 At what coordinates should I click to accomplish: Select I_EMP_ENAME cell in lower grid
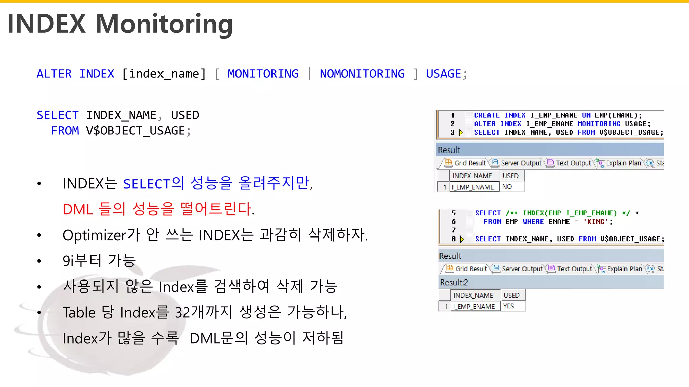point(476,306)
